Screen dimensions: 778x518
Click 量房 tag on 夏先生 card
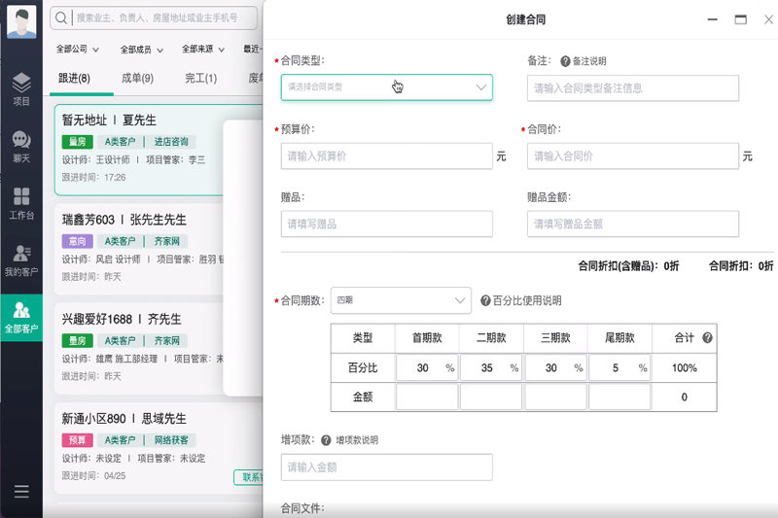pyautogui.click(x=78, y=142)
